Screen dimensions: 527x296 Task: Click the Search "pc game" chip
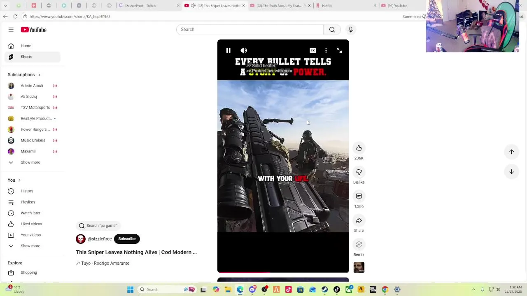(x=98, y=226)
